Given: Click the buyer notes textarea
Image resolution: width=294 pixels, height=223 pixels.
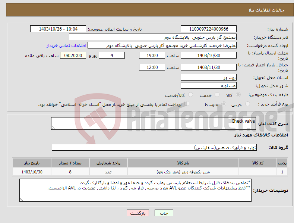Looking at the screenshot, I should tap(135, 190).
